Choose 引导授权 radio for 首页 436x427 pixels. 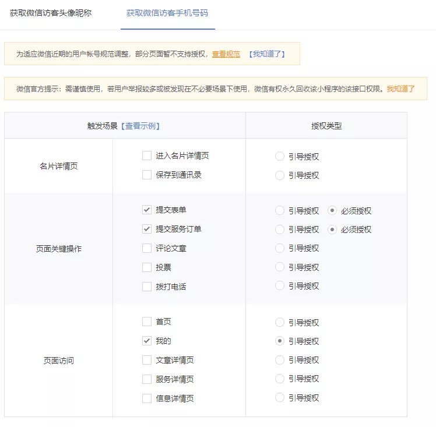(x=279, y=322)
